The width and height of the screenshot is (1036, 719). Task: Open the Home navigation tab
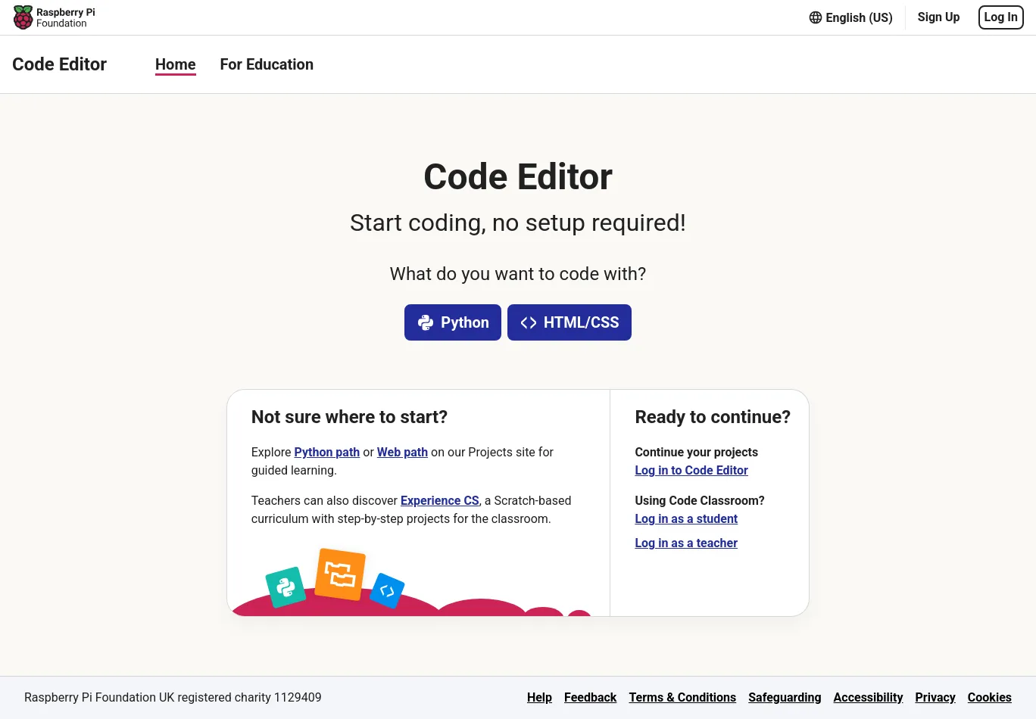(x=176, y=65)
